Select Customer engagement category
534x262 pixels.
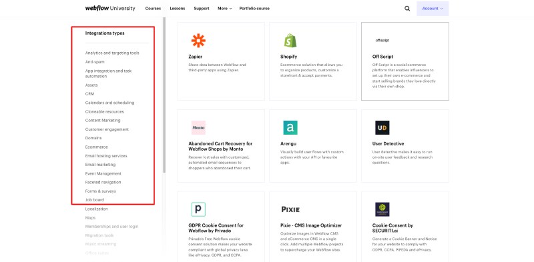click(107, 129)
